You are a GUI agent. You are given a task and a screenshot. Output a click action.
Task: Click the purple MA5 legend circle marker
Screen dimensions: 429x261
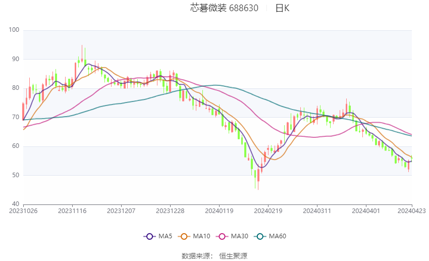pos(149,236)
